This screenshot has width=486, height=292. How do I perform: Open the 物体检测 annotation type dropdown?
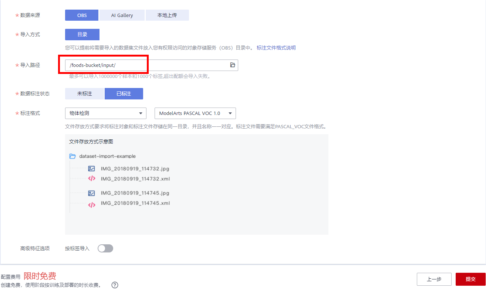pyautogui.click(x=105, y=113)
